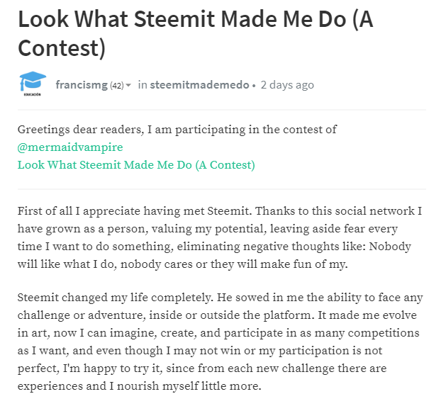This screenshot has height=411, width=446.
Task: Click the divider below the contest link
Action: click(x=222, y=188)
